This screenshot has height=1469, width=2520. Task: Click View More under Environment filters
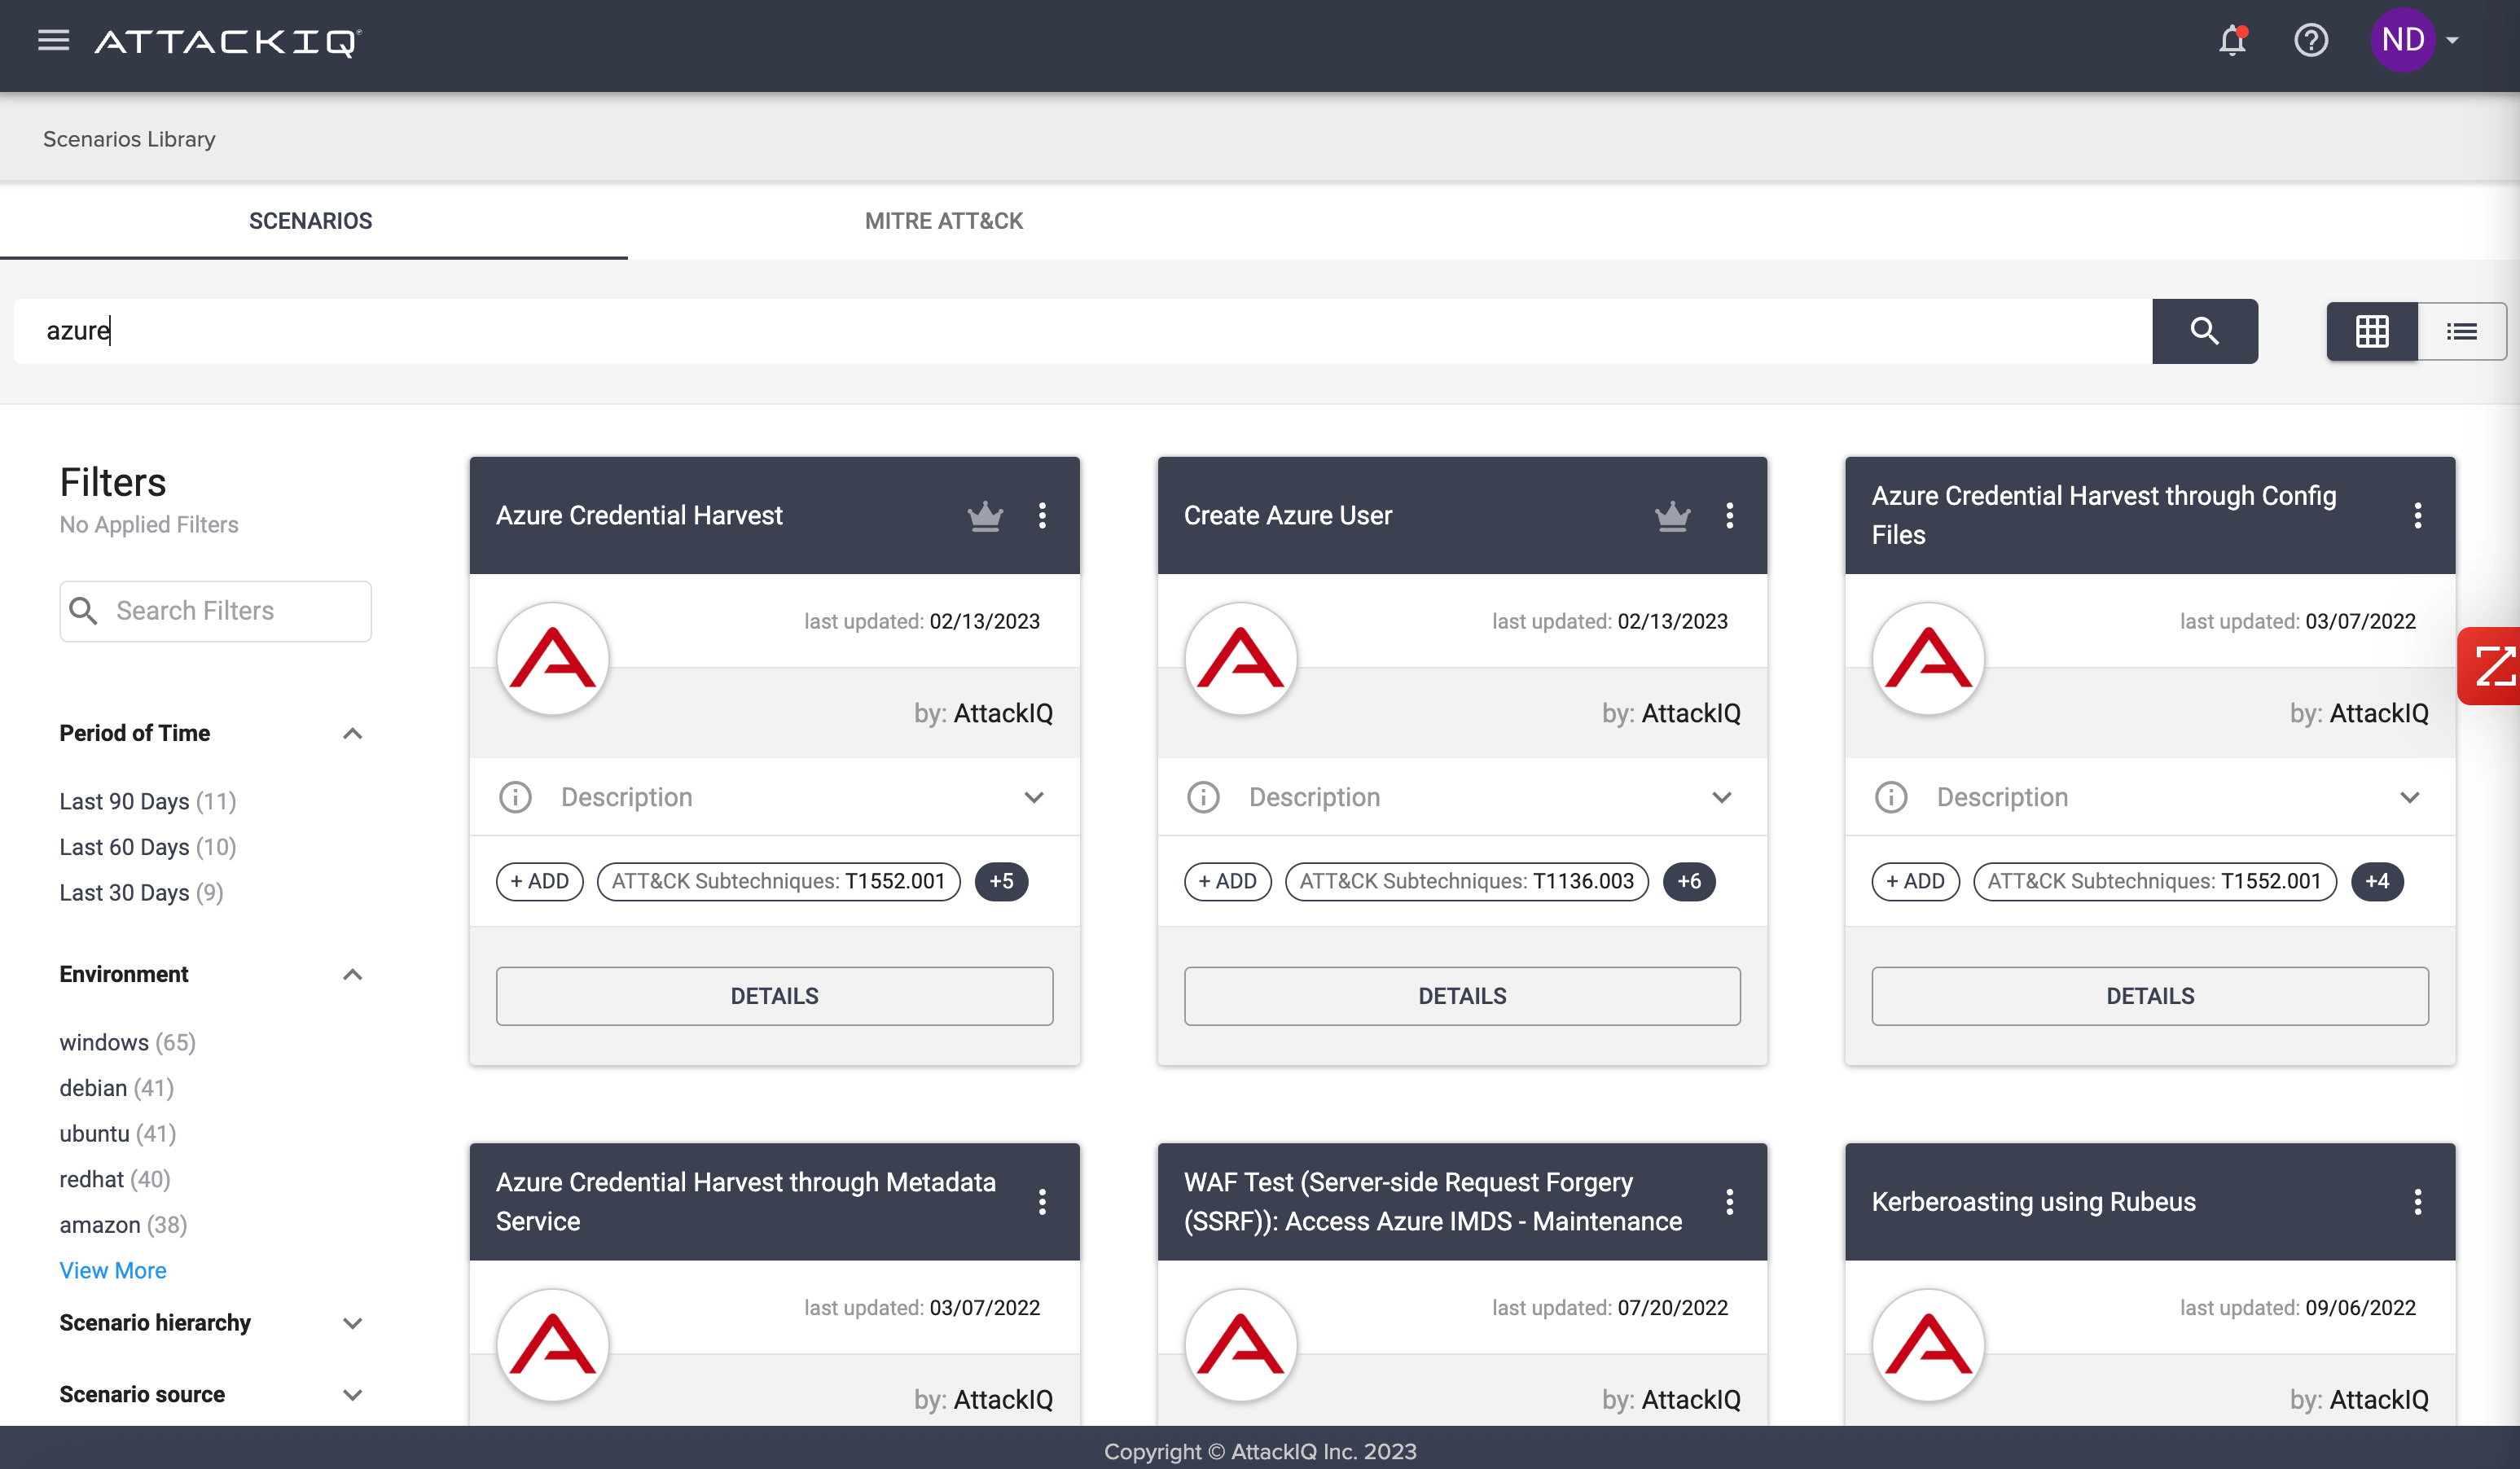[x=113, y=1270]
